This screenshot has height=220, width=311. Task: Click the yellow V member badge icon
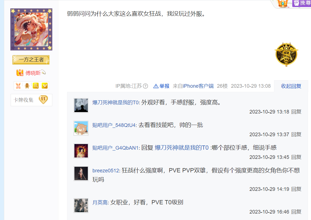(x=44, y=86)
